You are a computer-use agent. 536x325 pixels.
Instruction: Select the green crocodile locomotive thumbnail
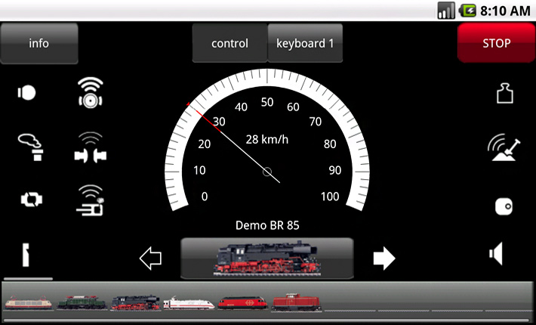click(82, 303)
